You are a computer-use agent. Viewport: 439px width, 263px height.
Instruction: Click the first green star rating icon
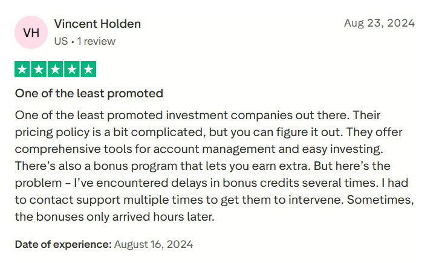click(22, 69)
